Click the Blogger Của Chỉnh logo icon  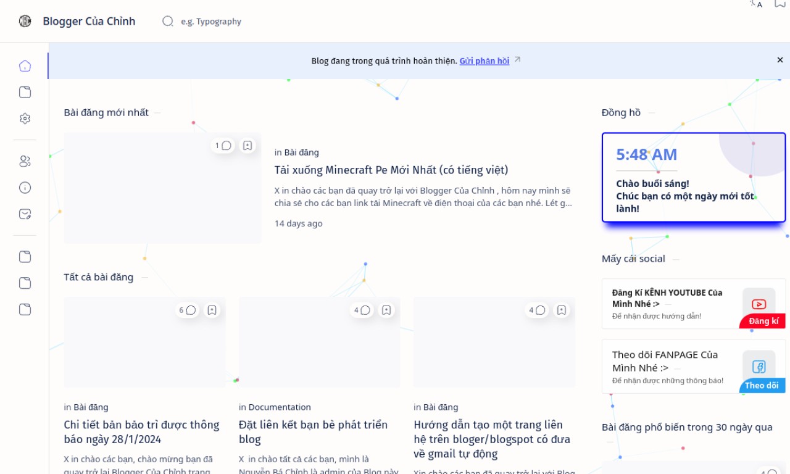(x=25, y=21)
